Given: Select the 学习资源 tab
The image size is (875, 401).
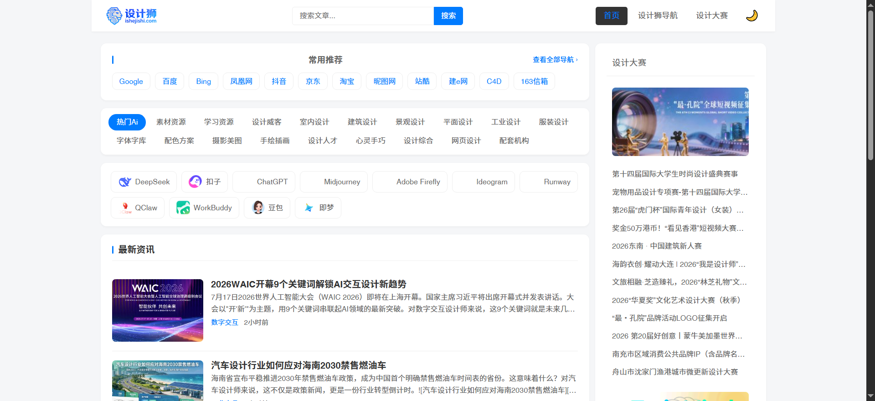Looking at the screenshot, I should (x=219, y=122).
